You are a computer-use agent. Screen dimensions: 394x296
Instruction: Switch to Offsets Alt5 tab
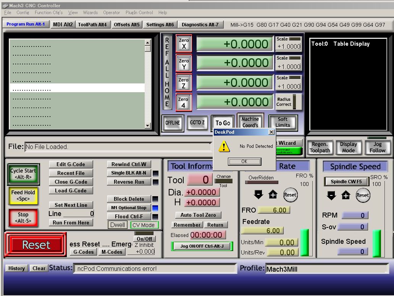click(127, 24)
